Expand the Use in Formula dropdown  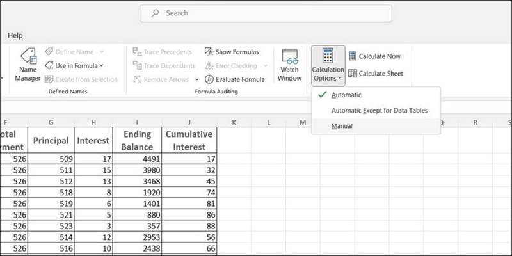click(74, 65)
